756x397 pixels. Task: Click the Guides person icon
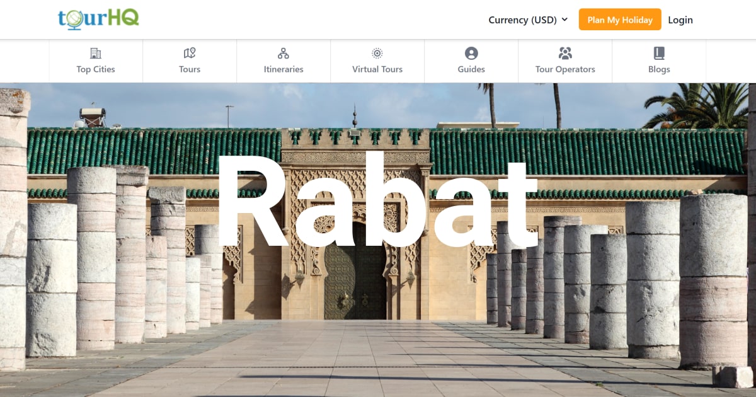pyautogui.click(x=471, y=53)
